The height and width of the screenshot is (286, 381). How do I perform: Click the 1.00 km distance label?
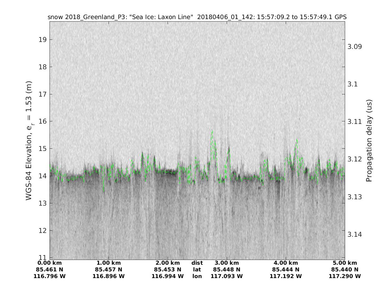tap(109, 263)
